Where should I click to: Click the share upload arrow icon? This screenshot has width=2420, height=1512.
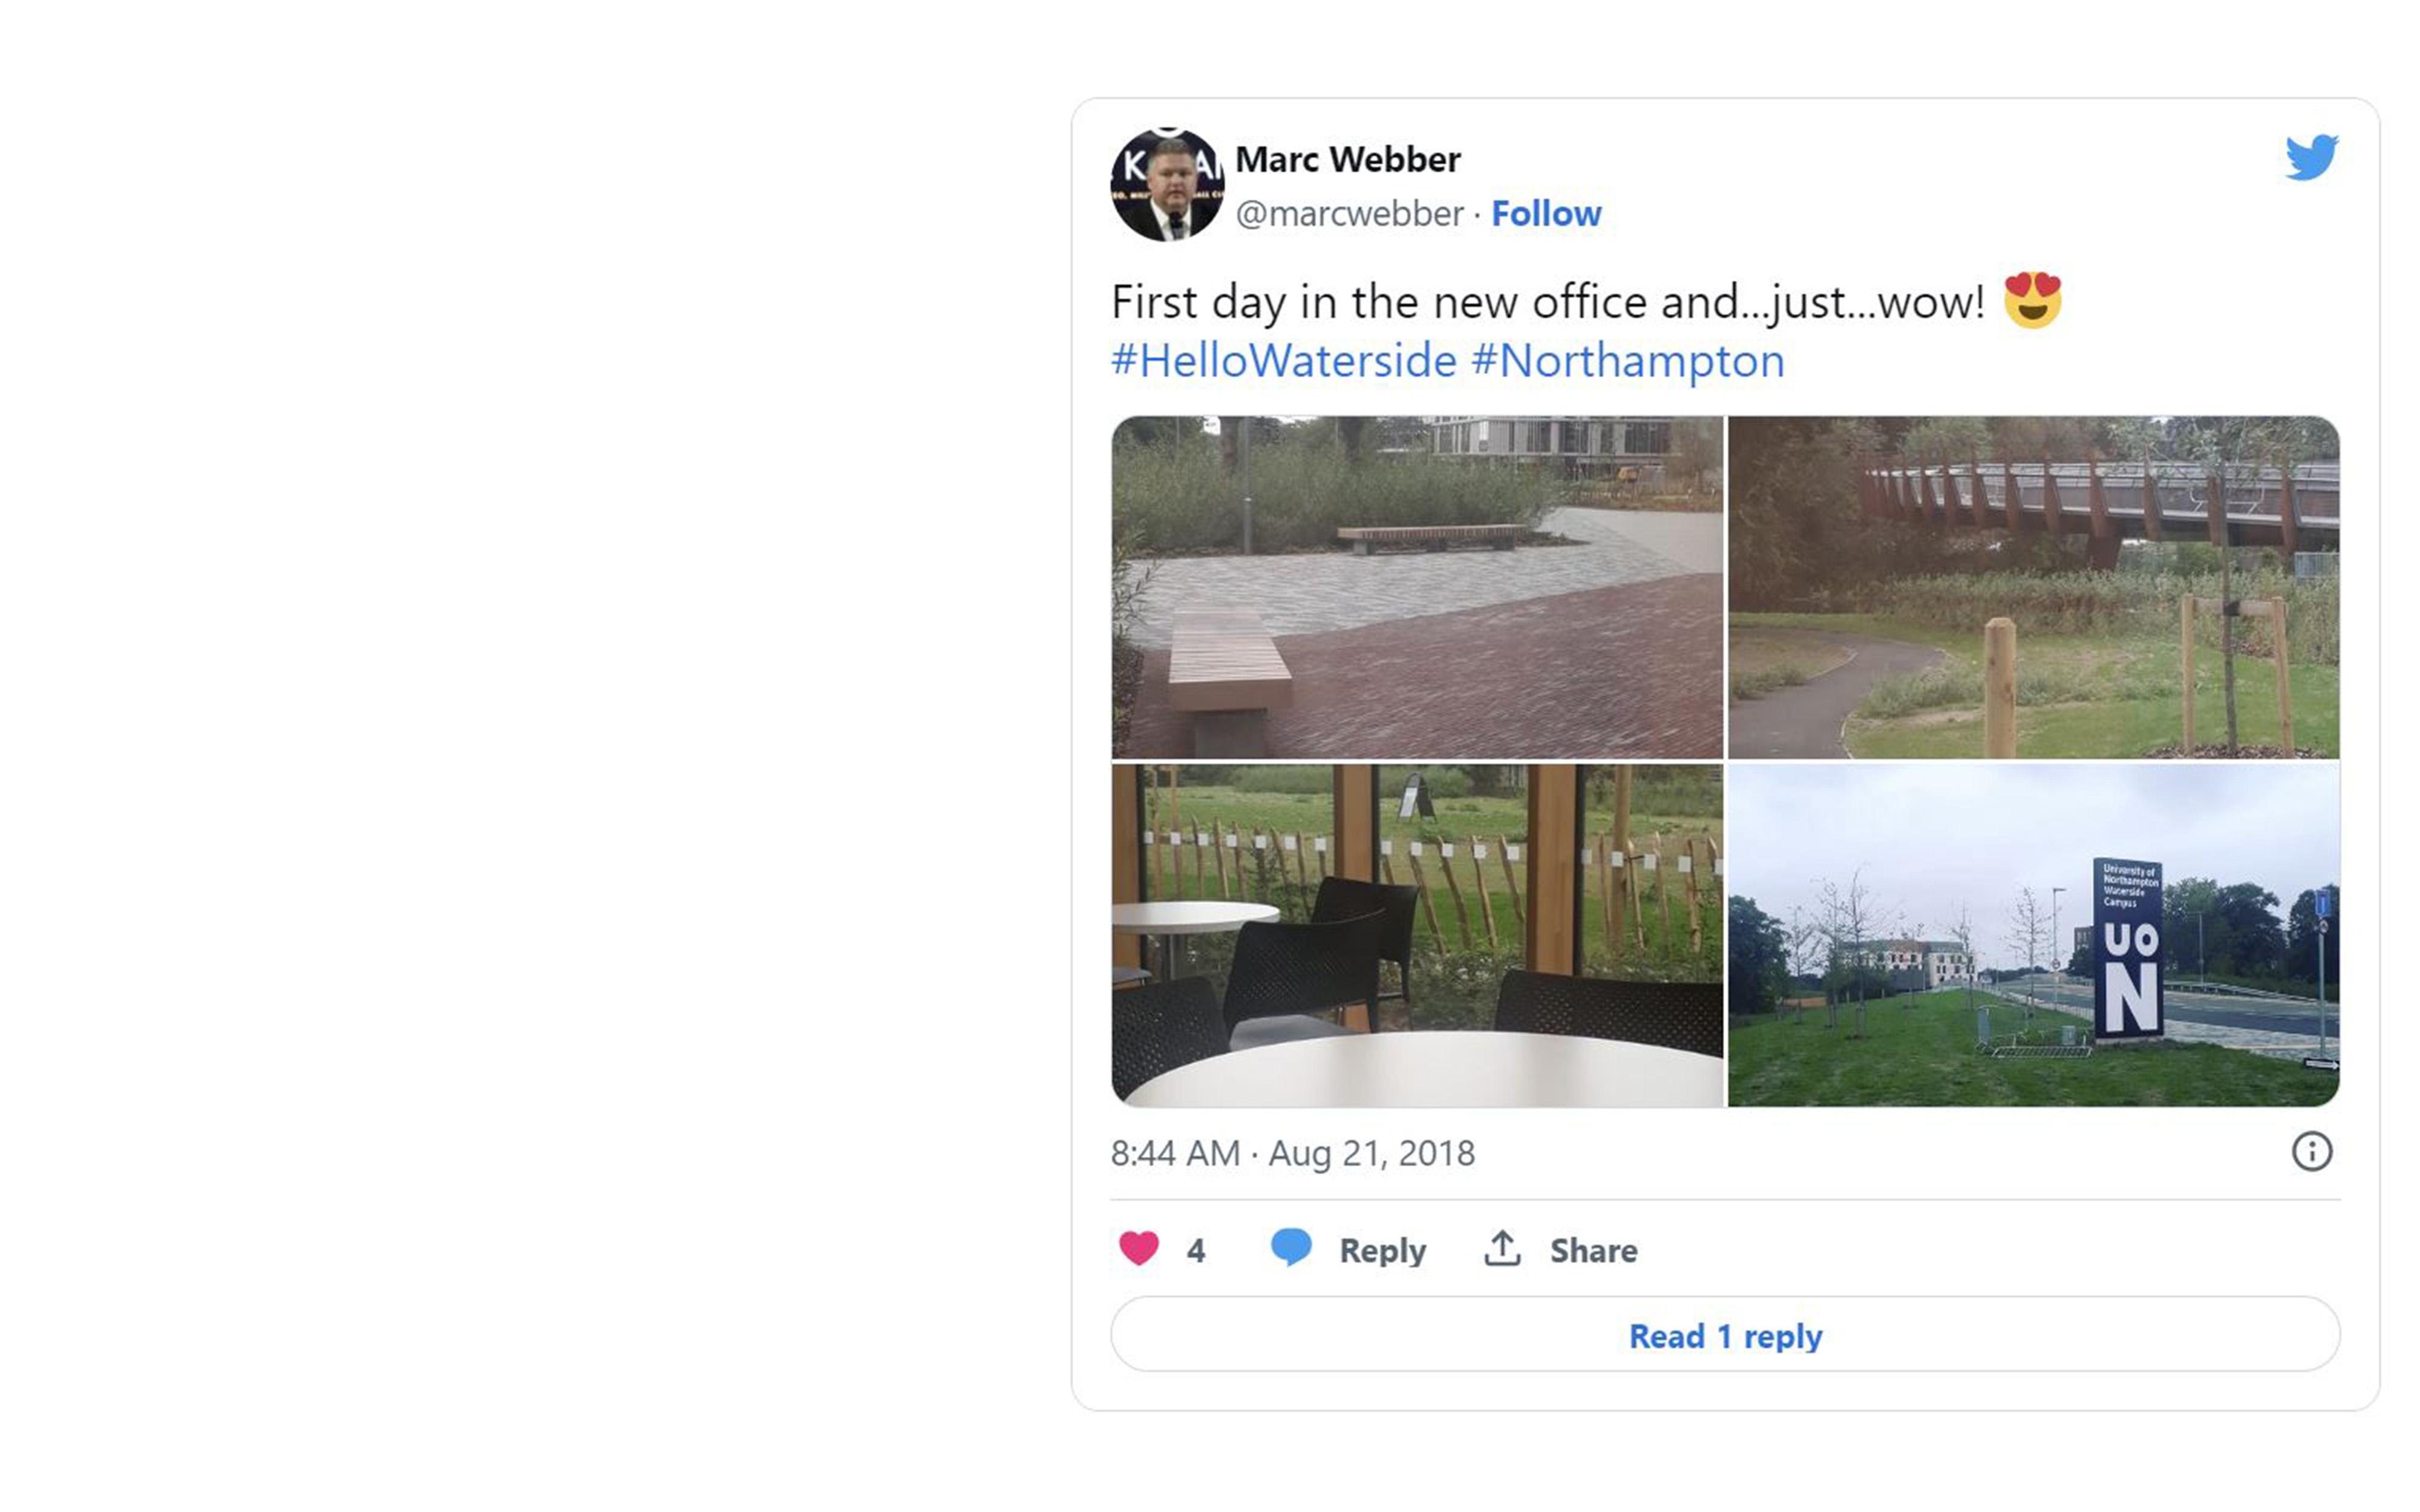[x=1502, y=1249]
